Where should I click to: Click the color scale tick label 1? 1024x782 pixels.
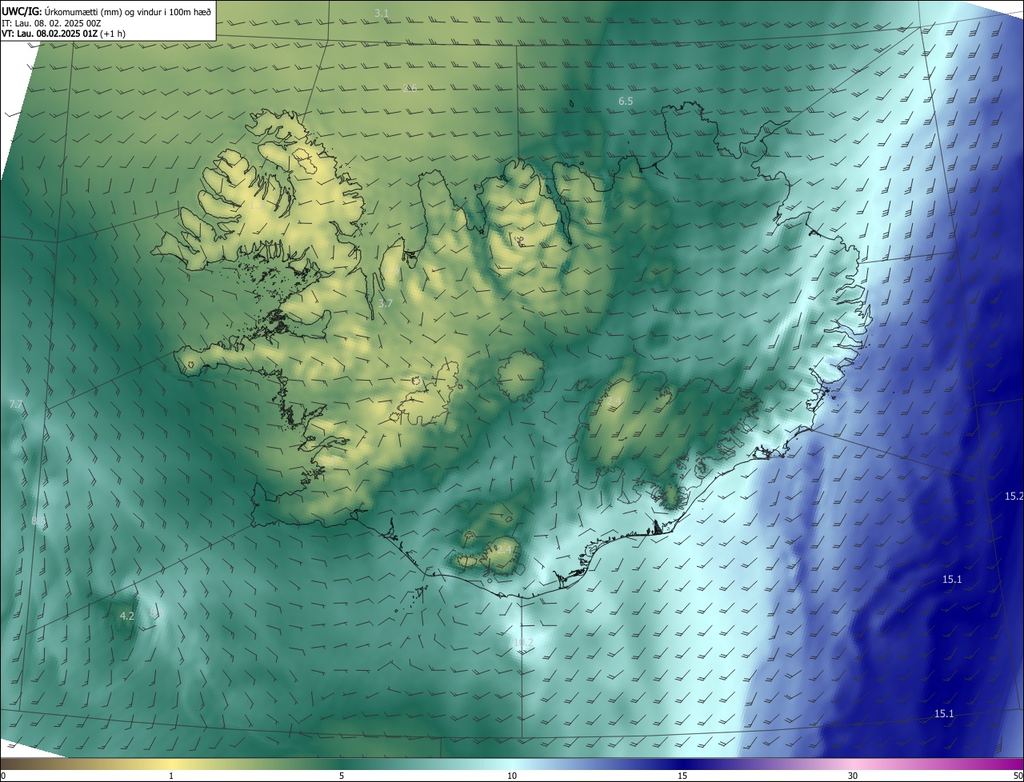click(x=171, y=776)
